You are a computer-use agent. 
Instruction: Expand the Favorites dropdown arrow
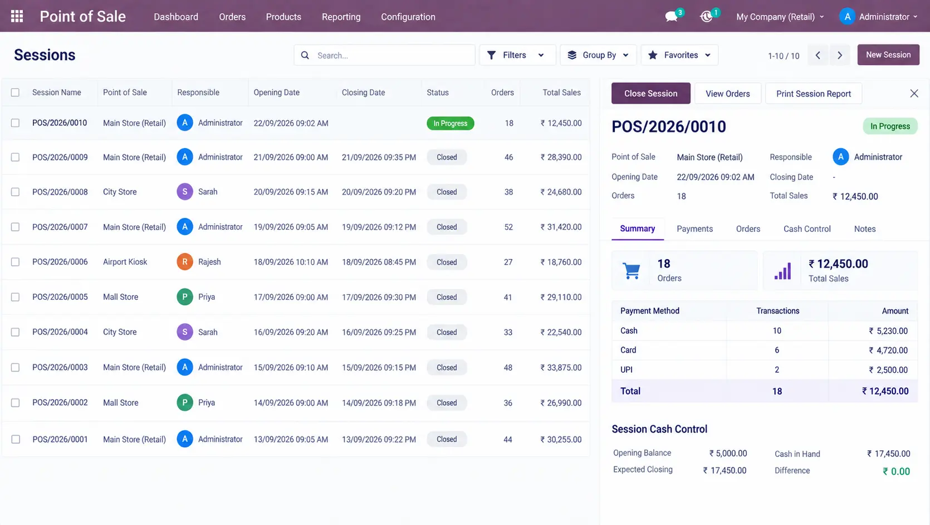tap(708, 55)
